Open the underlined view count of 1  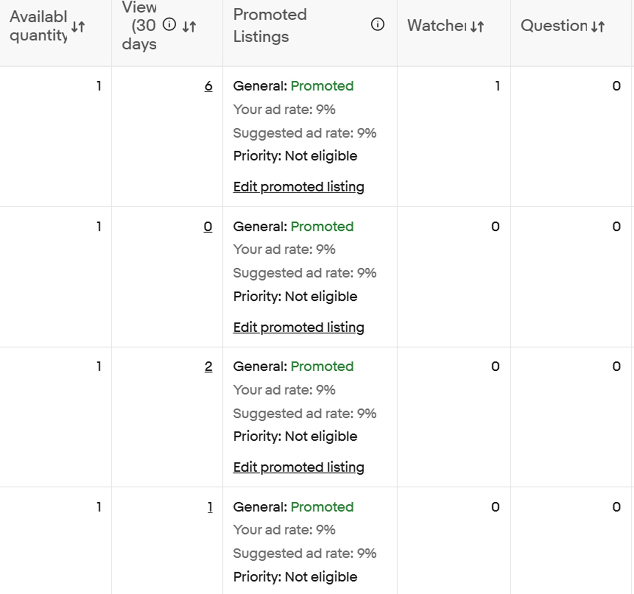tap(210, 507)
